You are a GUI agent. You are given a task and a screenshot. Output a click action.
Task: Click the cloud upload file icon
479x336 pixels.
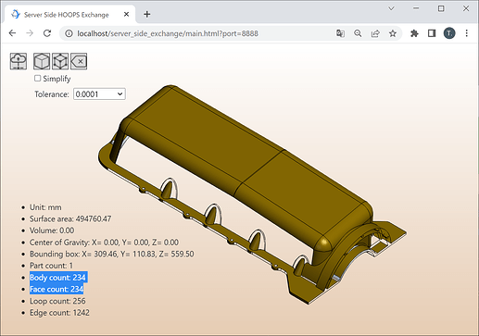pyautogui.click(x=19, y=61)
